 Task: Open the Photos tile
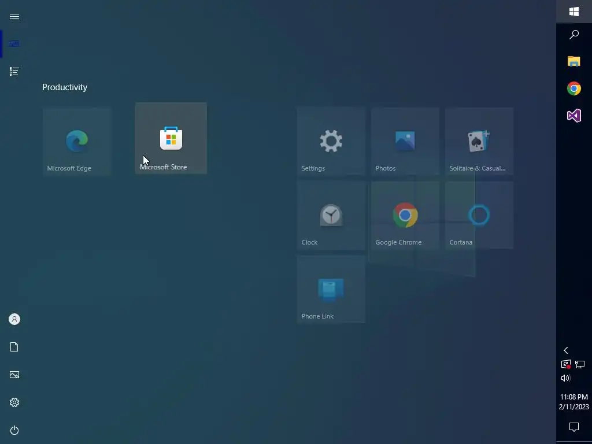pyautogui.click(x=405, y=141)
